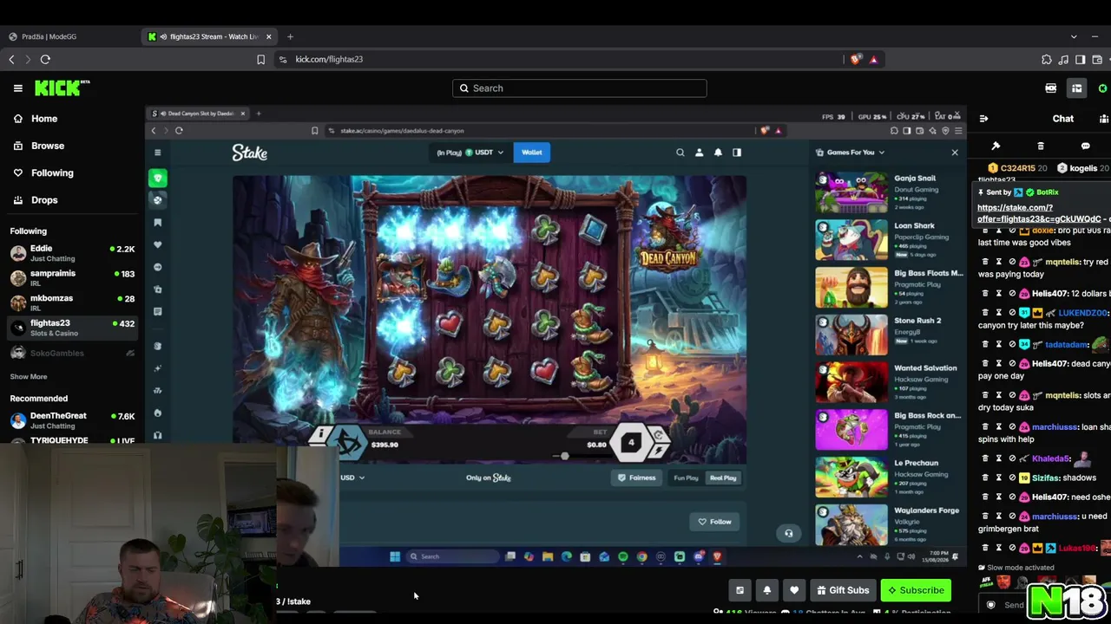Click the chat trash icon

(1041, 146)
